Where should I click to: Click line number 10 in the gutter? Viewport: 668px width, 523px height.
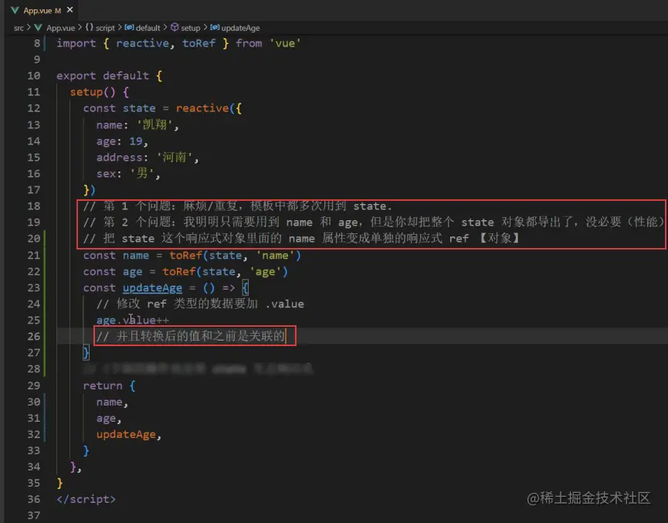(34, 76)
